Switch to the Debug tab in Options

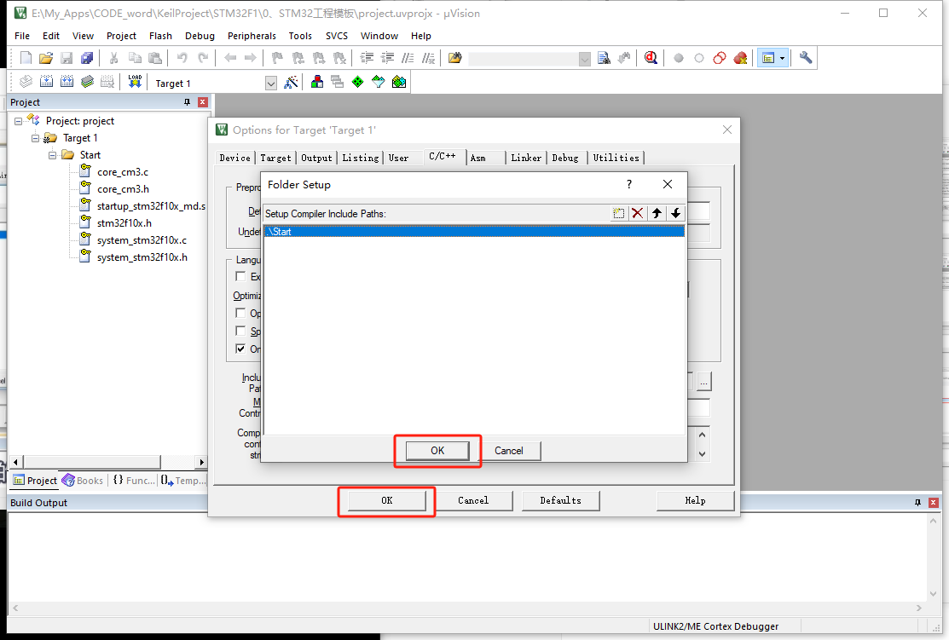point(564,158)
